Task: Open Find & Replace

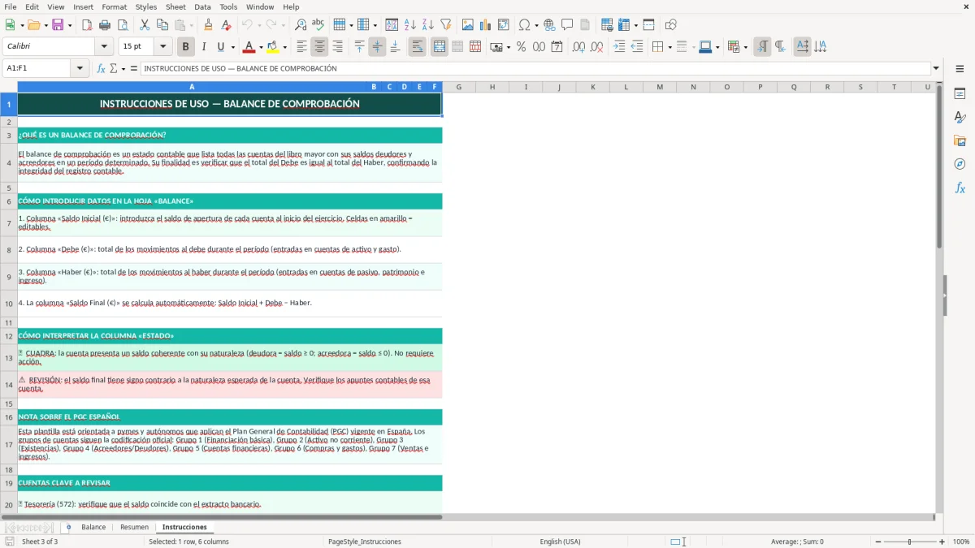Action: [301, 25]
